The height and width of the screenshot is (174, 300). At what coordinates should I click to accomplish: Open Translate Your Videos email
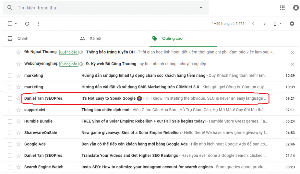[x=130, y=156]
